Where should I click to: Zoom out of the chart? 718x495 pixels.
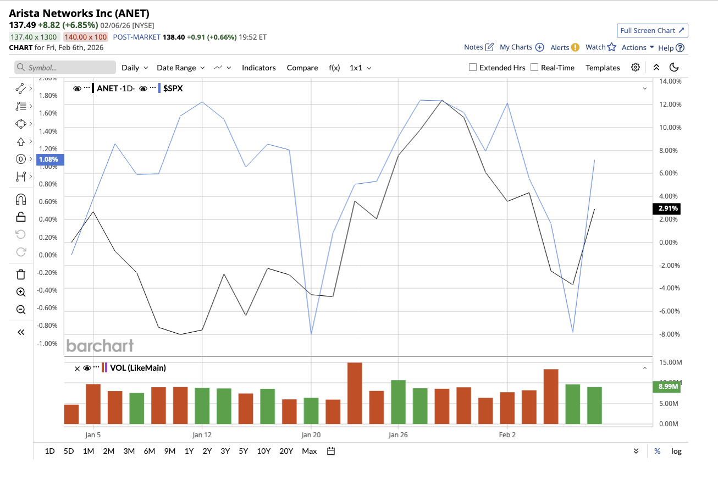click(x=21, y=310)
